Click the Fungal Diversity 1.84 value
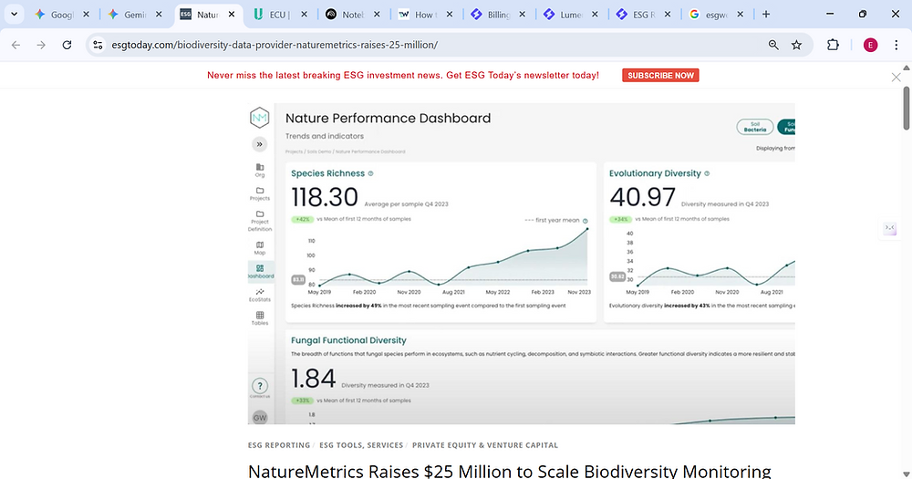 (314, 379)
